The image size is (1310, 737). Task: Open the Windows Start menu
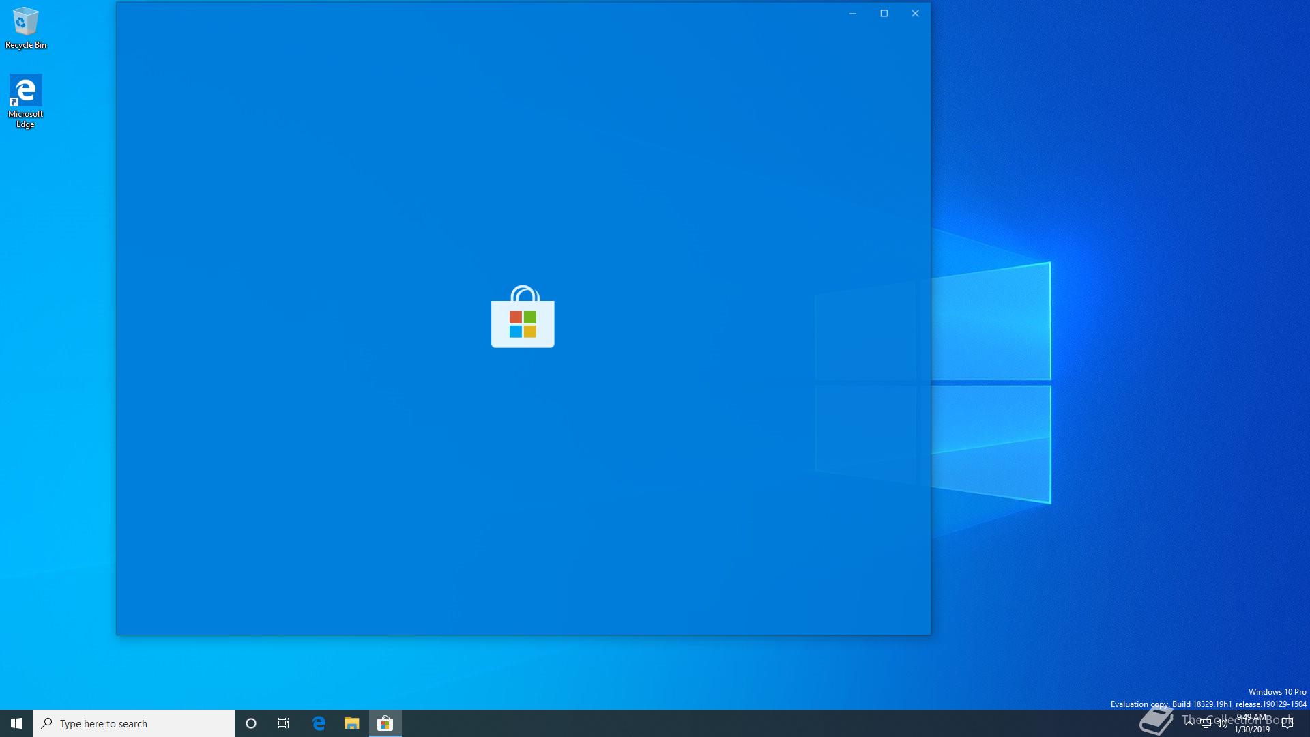coord(16,723)
